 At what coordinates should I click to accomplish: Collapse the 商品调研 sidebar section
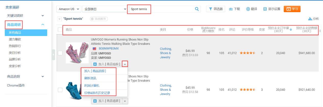[43, 25]
